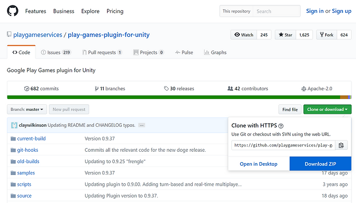View the 1,625 stargazers count
Image resolution: width=356 pixels, height=203 pixels.
tap(304, 34)
